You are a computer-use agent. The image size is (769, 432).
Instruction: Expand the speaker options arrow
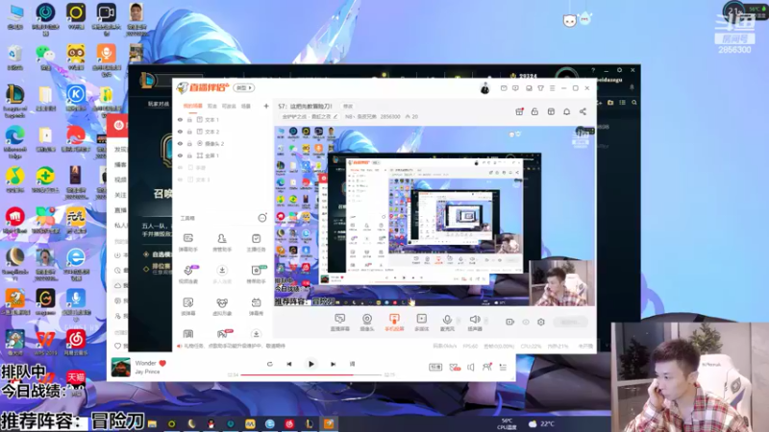(486, 321)
